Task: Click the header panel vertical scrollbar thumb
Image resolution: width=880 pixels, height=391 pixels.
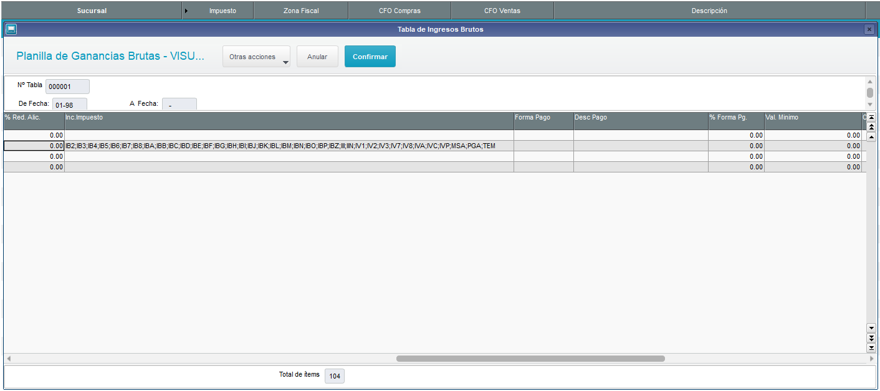Action: tap(870, 92)
